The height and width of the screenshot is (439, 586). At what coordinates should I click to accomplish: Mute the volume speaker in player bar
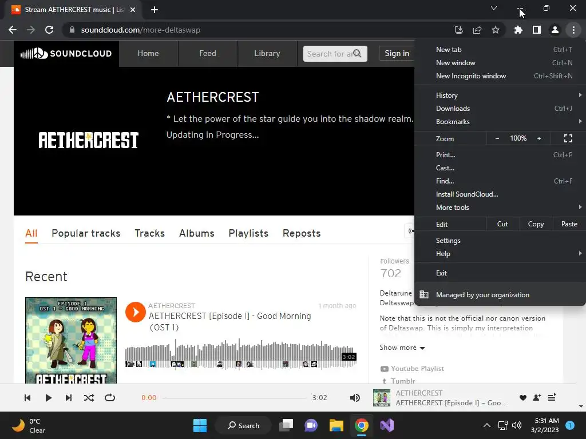click(355, 398)
